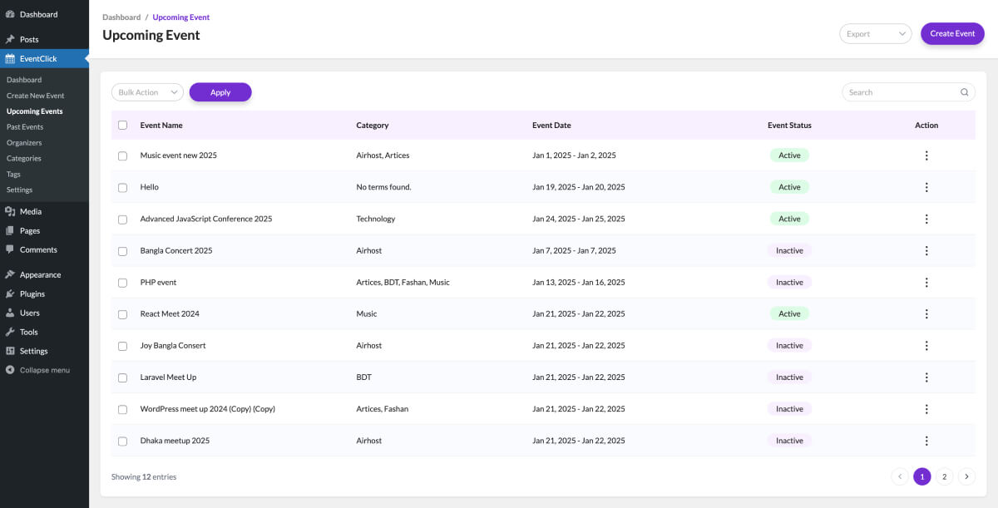This screenshot has height=508, width=998.
Task: Click the search magnifier icon
Action: pyautogui.click(x=965, y=92)
